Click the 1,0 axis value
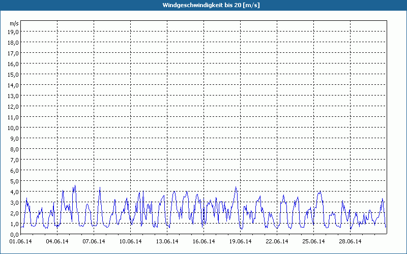The height and width of the screenshot is (254, 407). (14, 224)
